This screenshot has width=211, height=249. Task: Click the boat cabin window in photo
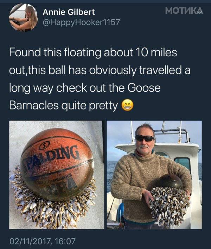[182, 163]
